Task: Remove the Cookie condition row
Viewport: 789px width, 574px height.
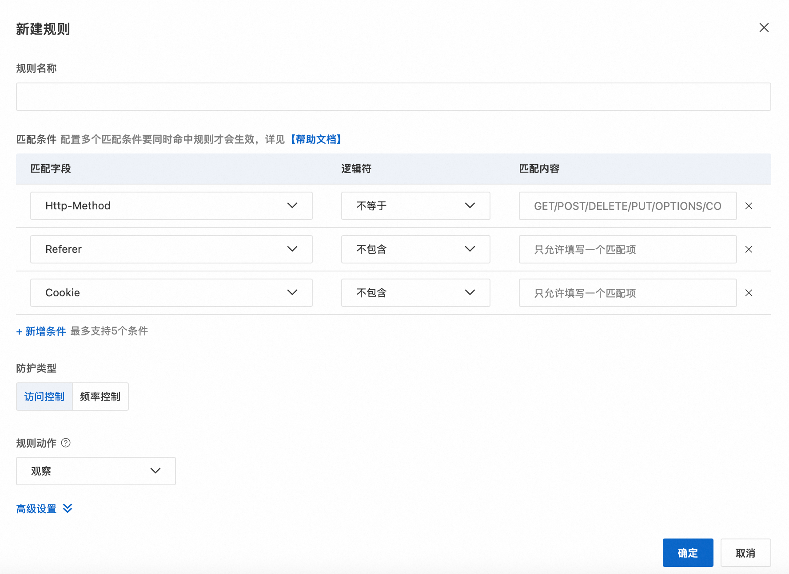Action: (x=749, y=293)
